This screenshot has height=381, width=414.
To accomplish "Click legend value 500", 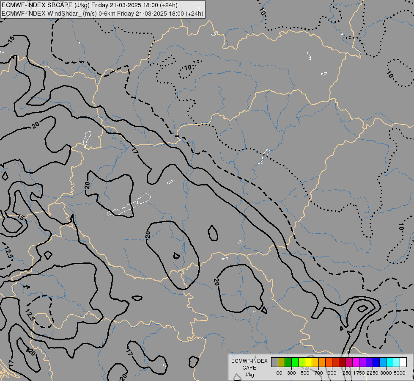I will [305, 373].
